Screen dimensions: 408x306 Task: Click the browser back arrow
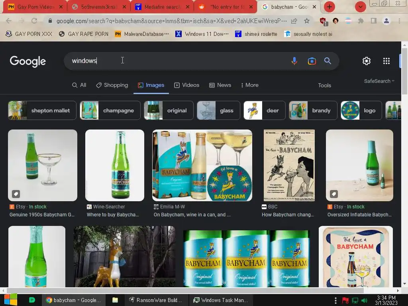pos(9,21)
